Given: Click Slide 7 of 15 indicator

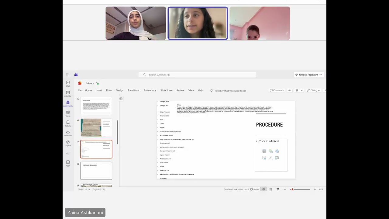Looking at the screenshot, I should click(x=84, y=189).
